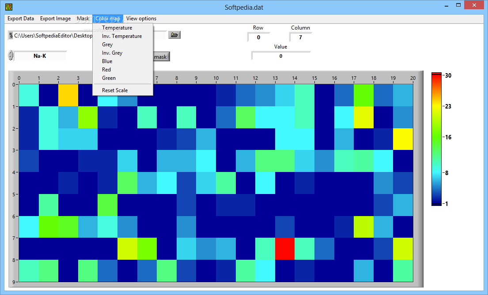Click the orange-yellow cell at row 0 column 2

tap(68, 95)
